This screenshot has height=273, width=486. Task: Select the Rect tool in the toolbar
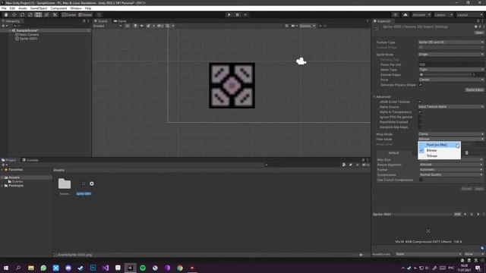(38, 14)
